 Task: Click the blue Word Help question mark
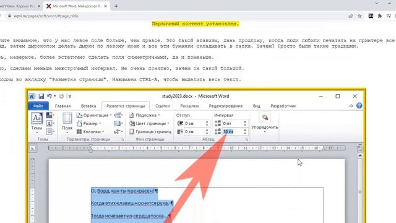pyautogui.click(x=359, y=106)
